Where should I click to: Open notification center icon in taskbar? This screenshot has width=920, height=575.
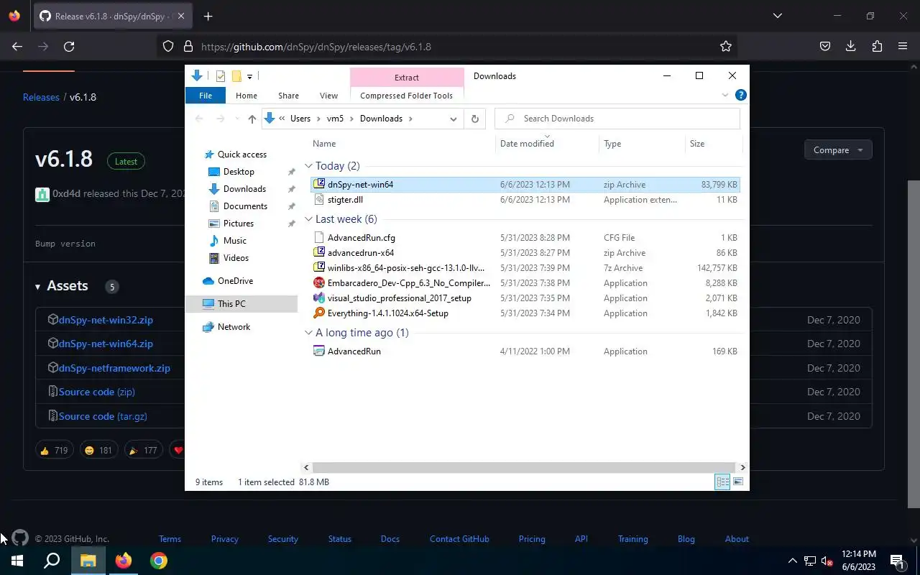(897, 561)
